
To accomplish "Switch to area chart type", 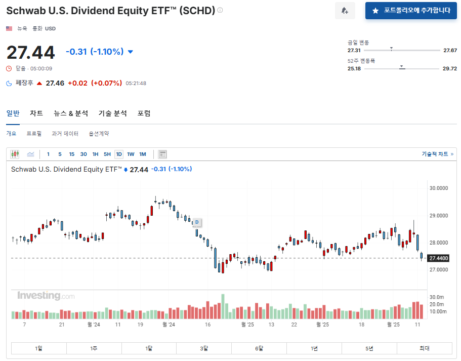I will tap(30, 154).
